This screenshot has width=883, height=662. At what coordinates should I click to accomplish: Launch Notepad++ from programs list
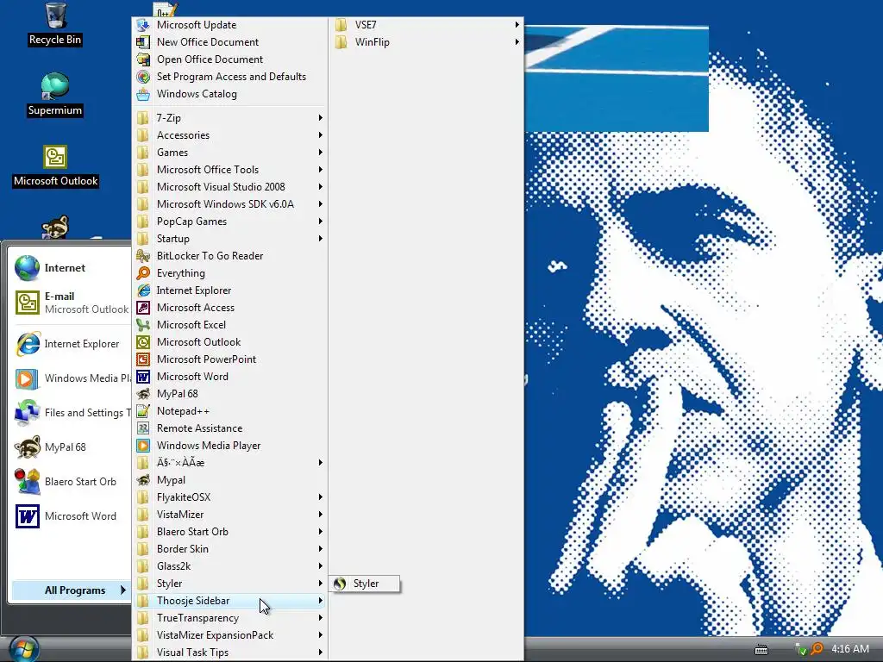[229, 411]
